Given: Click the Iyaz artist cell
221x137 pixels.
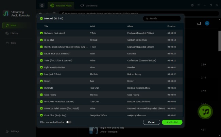Looking at the screenshot, I should 92,81.
